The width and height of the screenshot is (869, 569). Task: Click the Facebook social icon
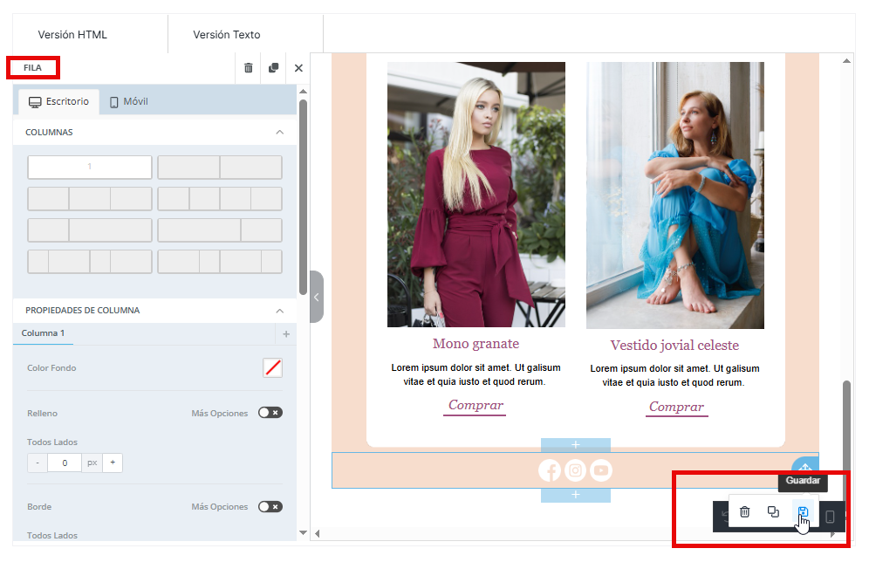pyautogui.click(x=550, y=471)
